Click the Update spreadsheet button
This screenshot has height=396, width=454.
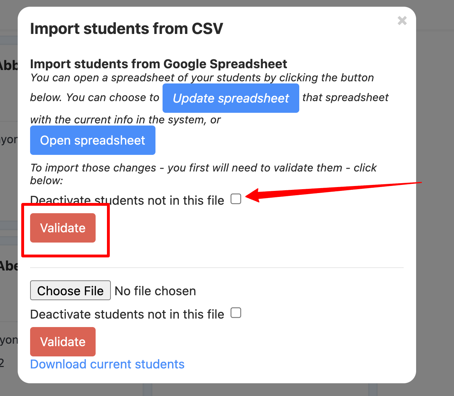point(231,98)
